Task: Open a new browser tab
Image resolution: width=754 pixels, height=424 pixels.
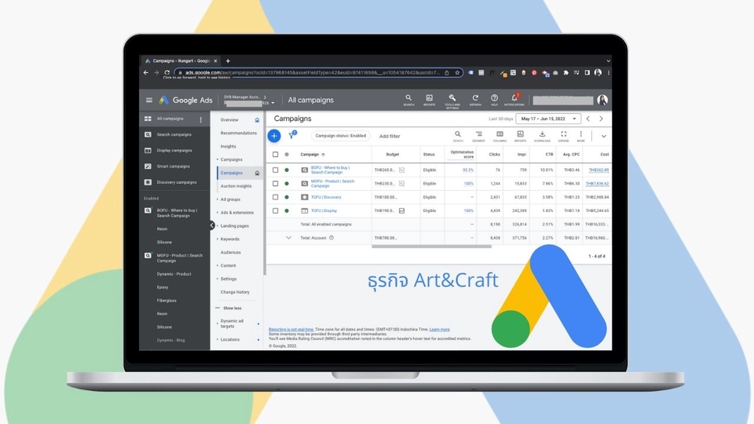Action: tap(228, 61)
